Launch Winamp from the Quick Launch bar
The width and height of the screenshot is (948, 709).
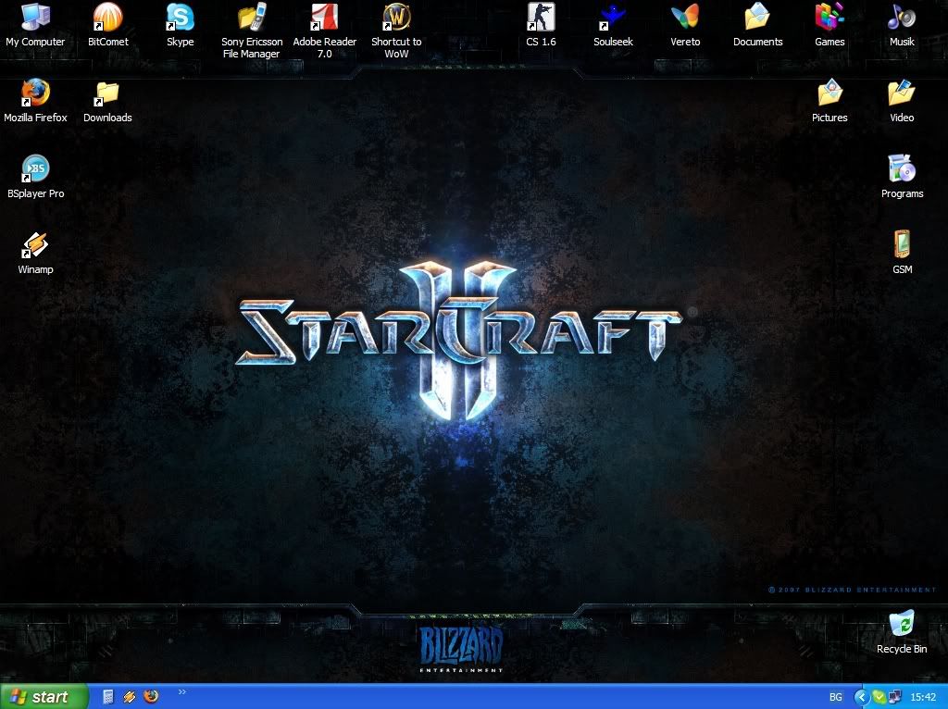click(x=130, y=697)
